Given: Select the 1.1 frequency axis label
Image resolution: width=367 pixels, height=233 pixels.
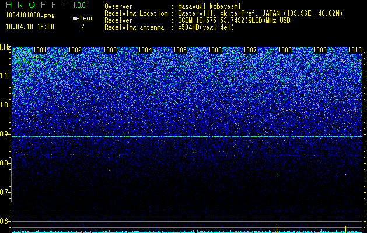Looking at the screenshot, I should pos(5,76).
